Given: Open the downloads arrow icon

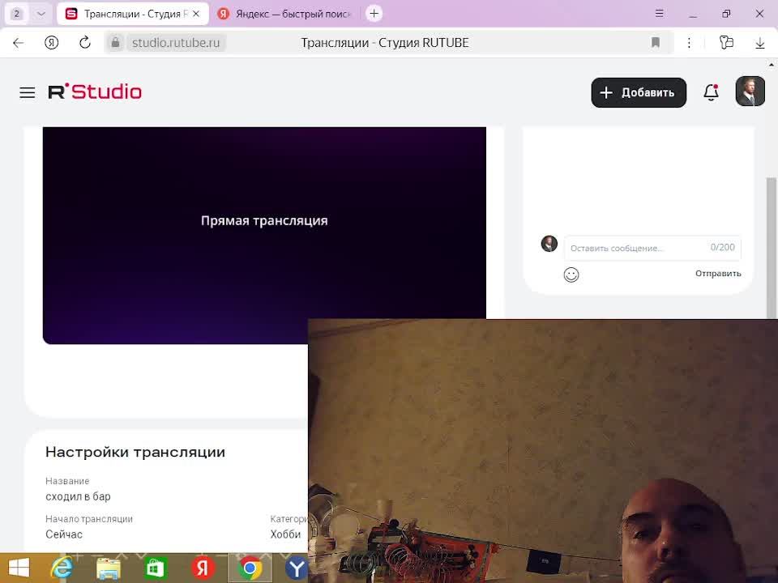Looking at the screenshot, I should click(759, 43).
